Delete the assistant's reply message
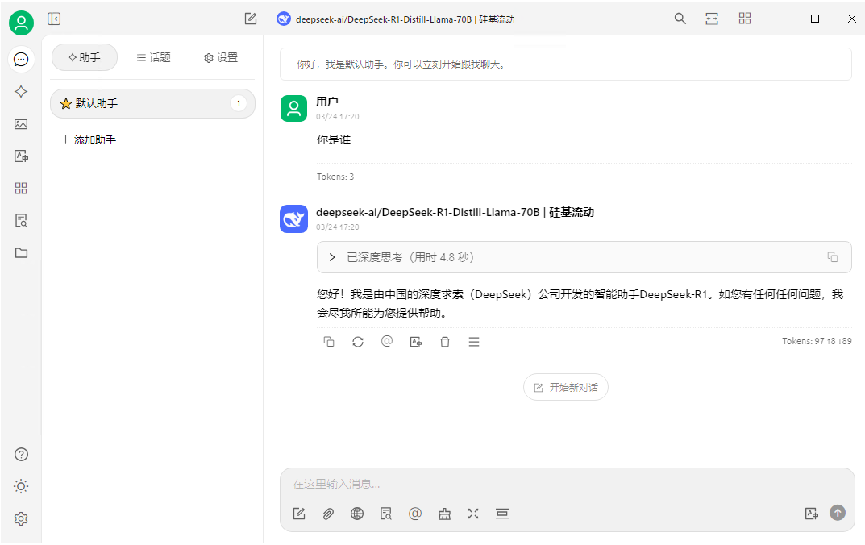The image size is (865, 545). tap(445, 342)
